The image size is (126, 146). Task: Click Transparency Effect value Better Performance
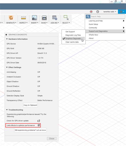tap(45, 101)
